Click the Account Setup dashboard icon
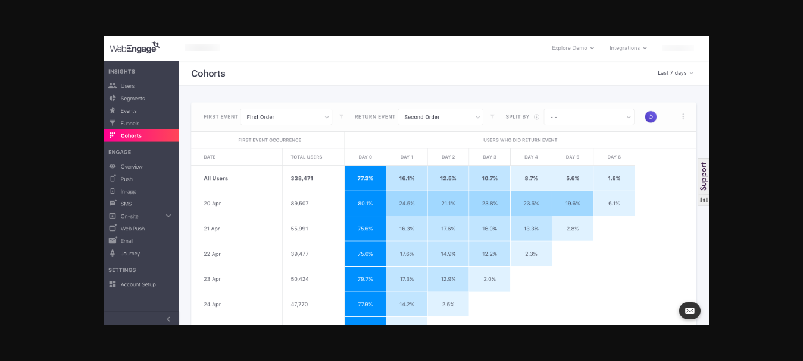803x361 pixels. pos(113,284)
